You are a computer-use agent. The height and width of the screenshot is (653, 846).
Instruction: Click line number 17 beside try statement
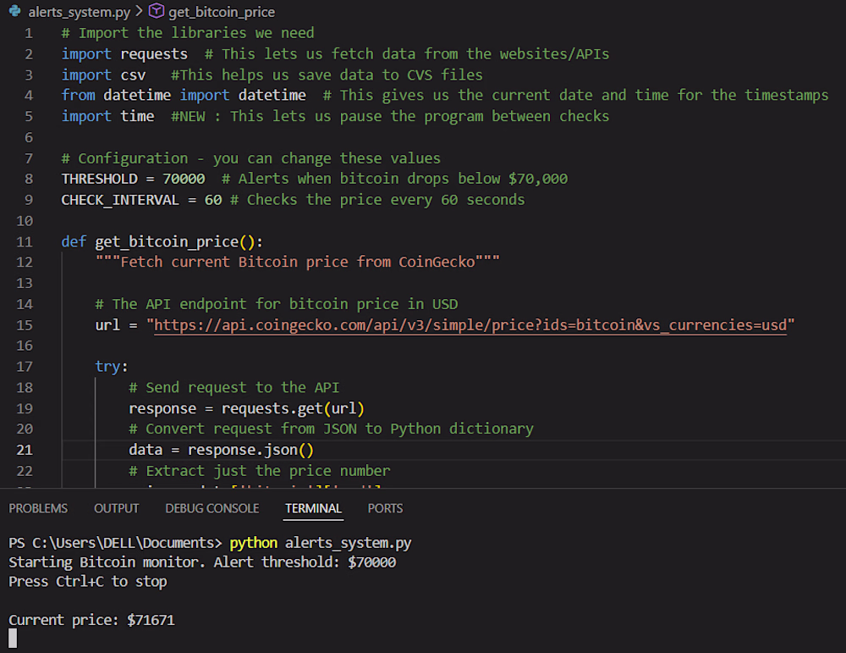[25, 367]
